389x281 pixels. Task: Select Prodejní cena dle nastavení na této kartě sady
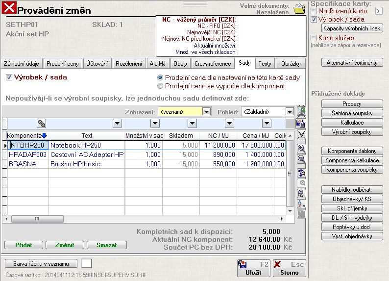[x=160, y=77]
